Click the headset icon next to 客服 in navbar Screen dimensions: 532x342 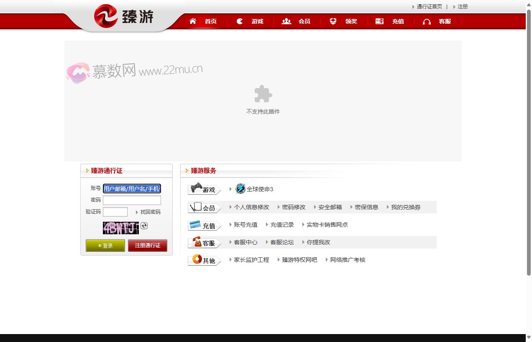(427, 21)
